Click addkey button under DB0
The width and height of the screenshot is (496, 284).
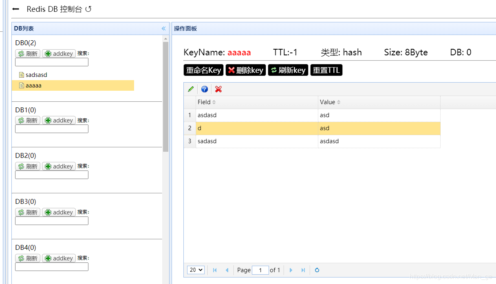(x=59, y=54)
